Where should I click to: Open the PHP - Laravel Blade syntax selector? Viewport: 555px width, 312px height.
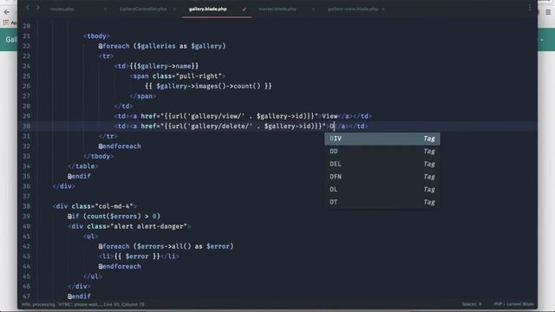(x=513, y=304)
